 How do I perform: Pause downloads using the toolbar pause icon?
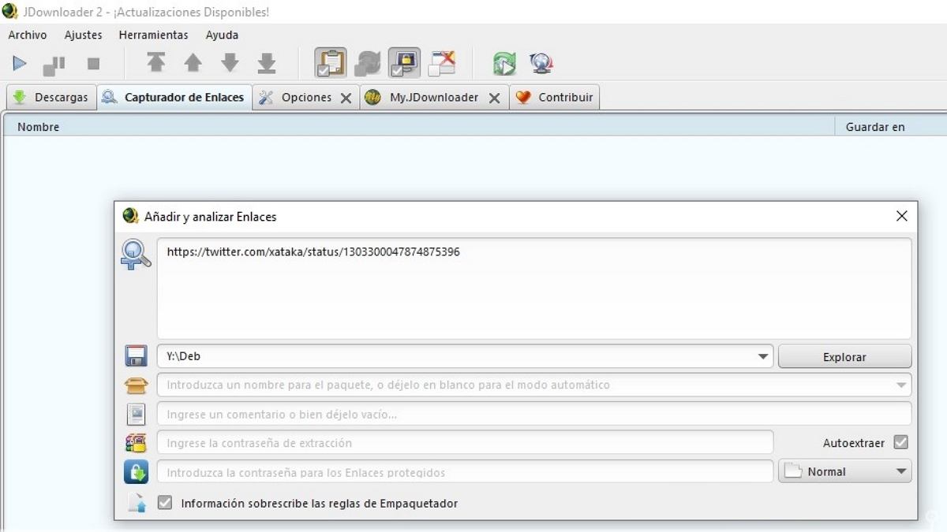[x=54, y=64]
